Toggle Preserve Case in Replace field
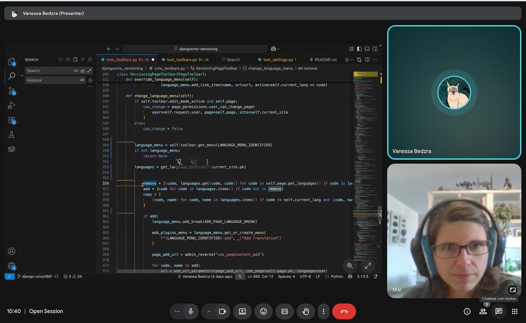This screenshot has width=526, height=323. (82, 80)
